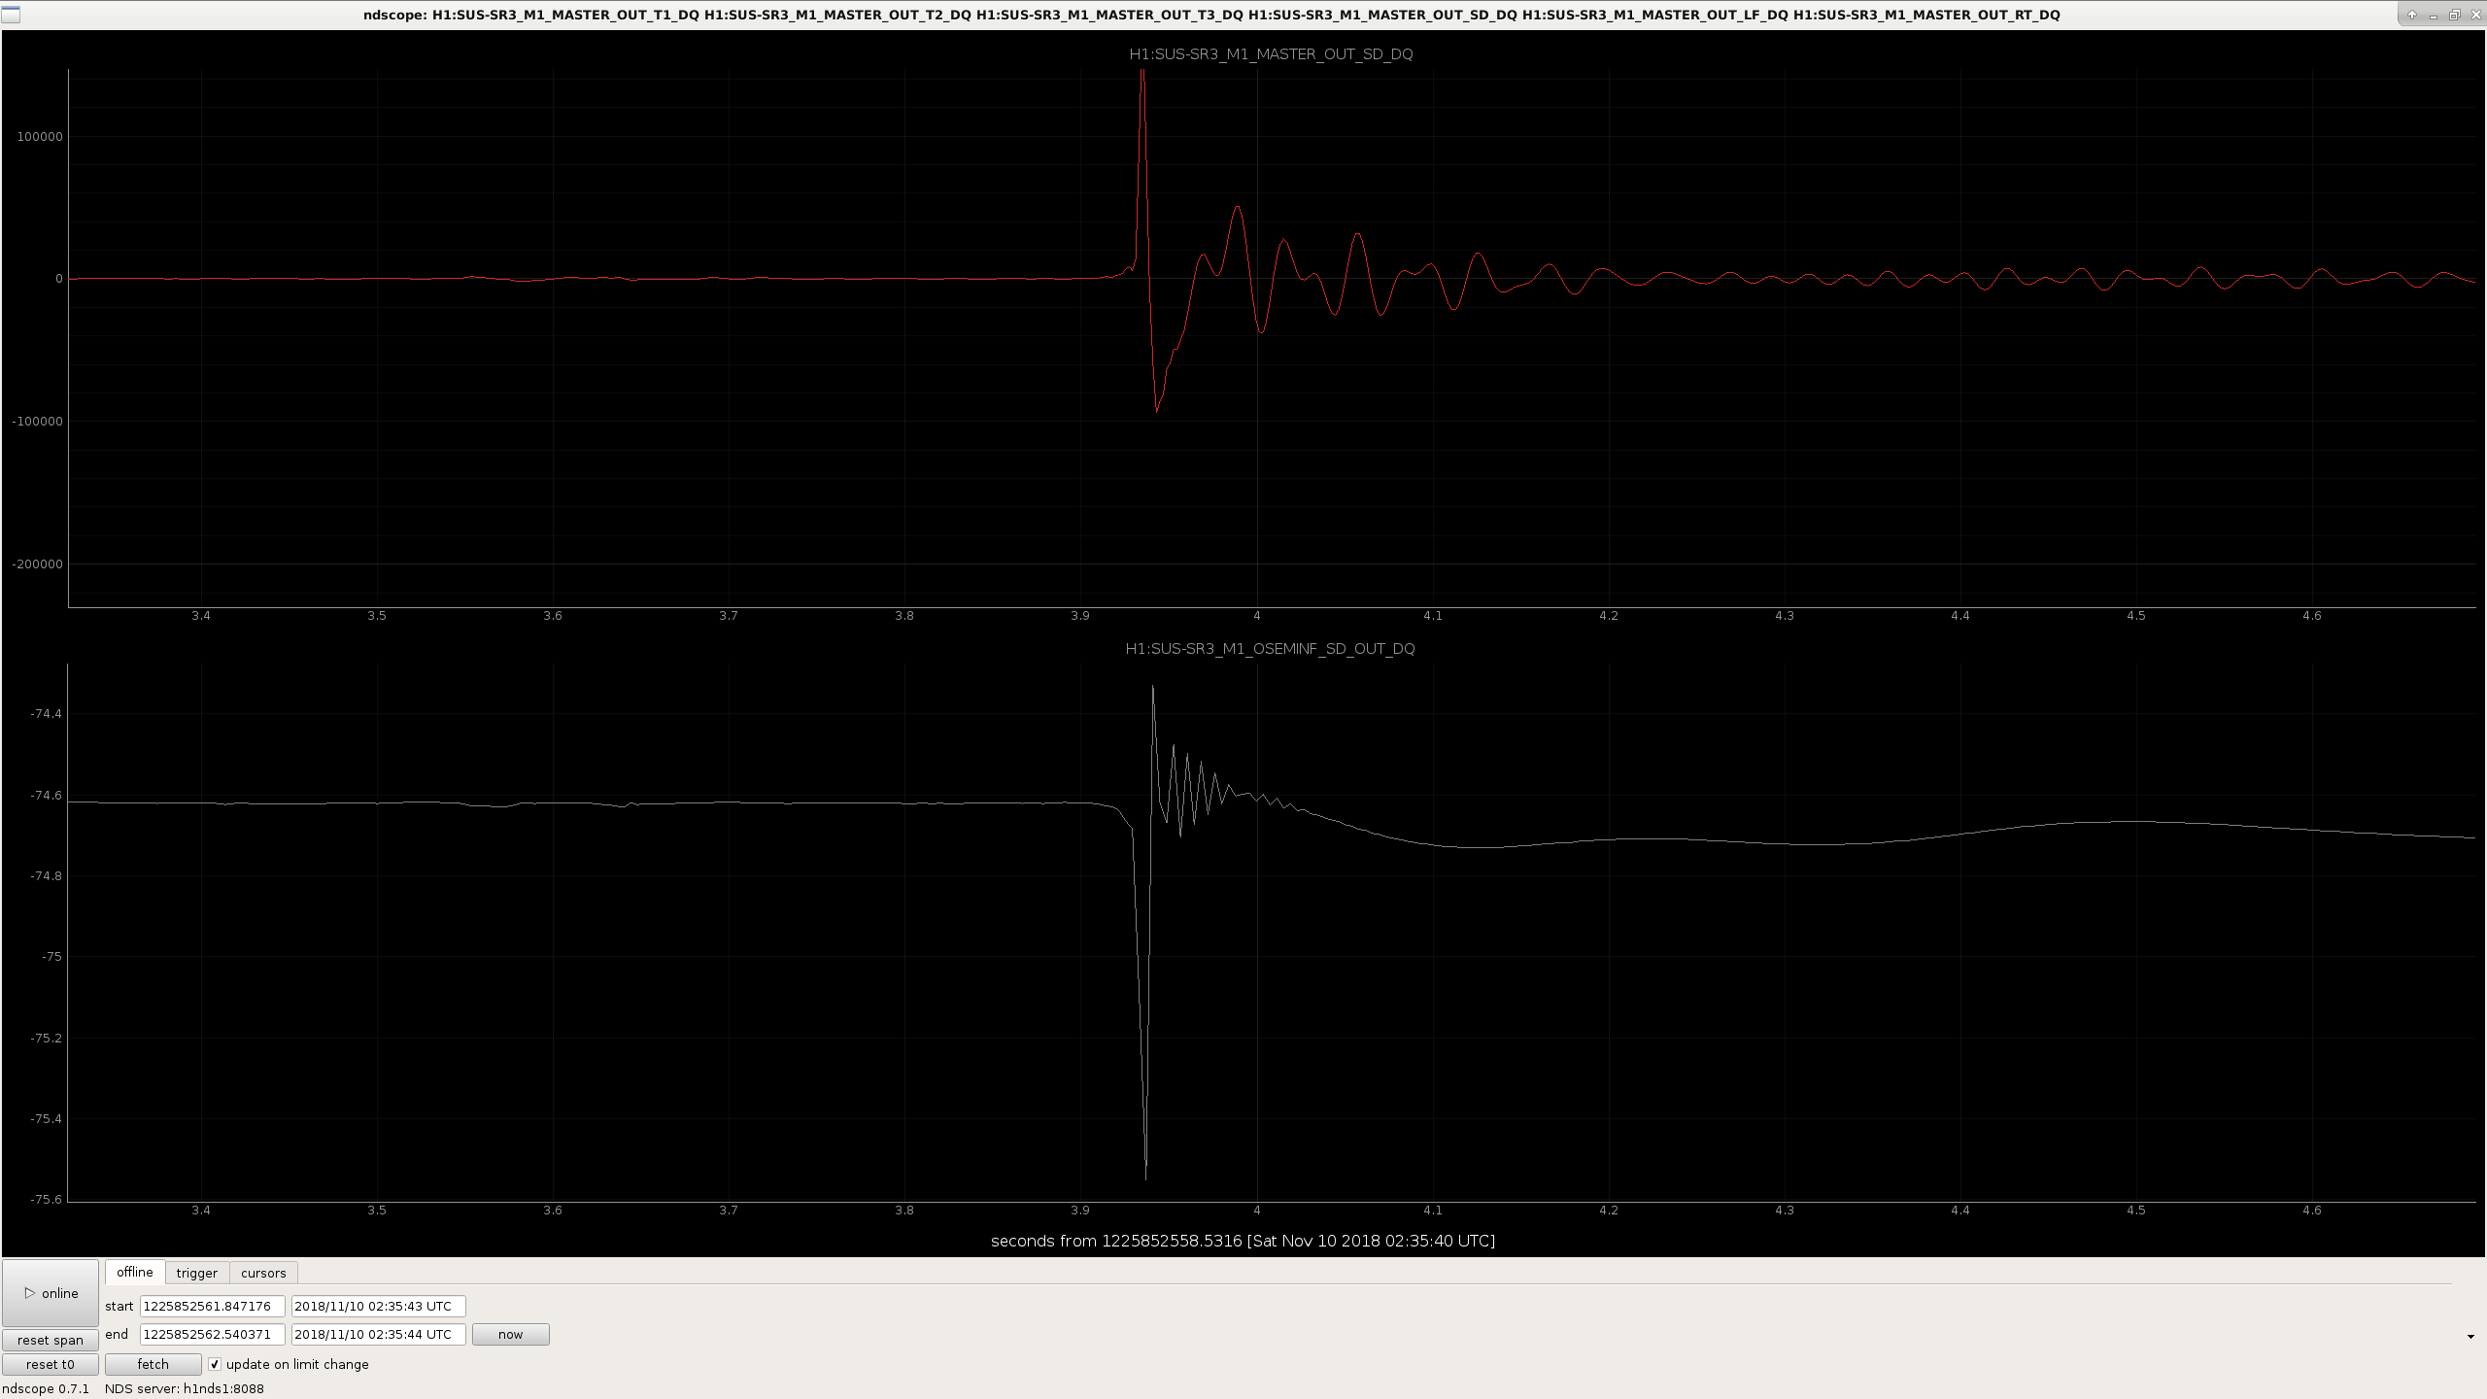2487x1399 pixels.
Task: Toggle update on limit change checkbox
Action: pyautogui.click(x=215, y=1364)
